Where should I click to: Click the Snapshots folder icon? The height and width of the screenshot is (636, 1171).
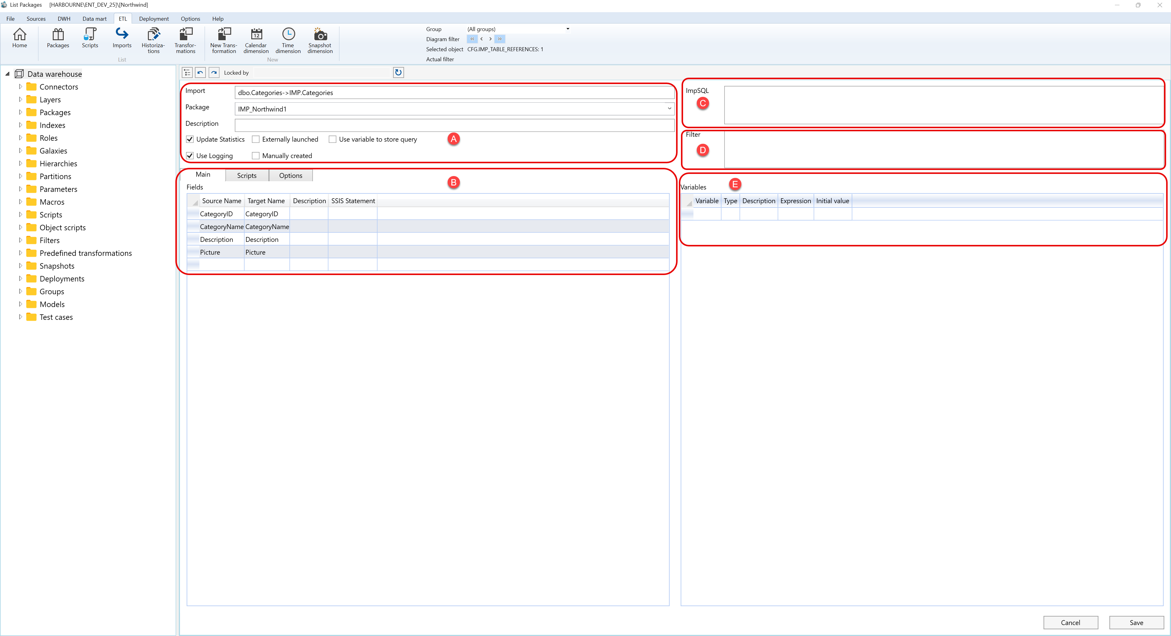click(x=31, y=266)
